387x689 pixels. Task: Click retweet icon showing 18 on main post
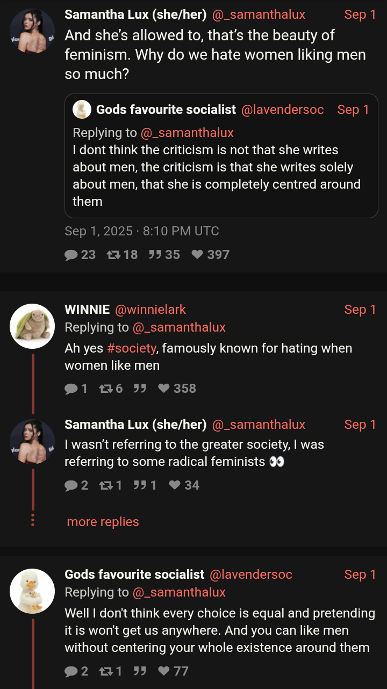click(113, 255)
